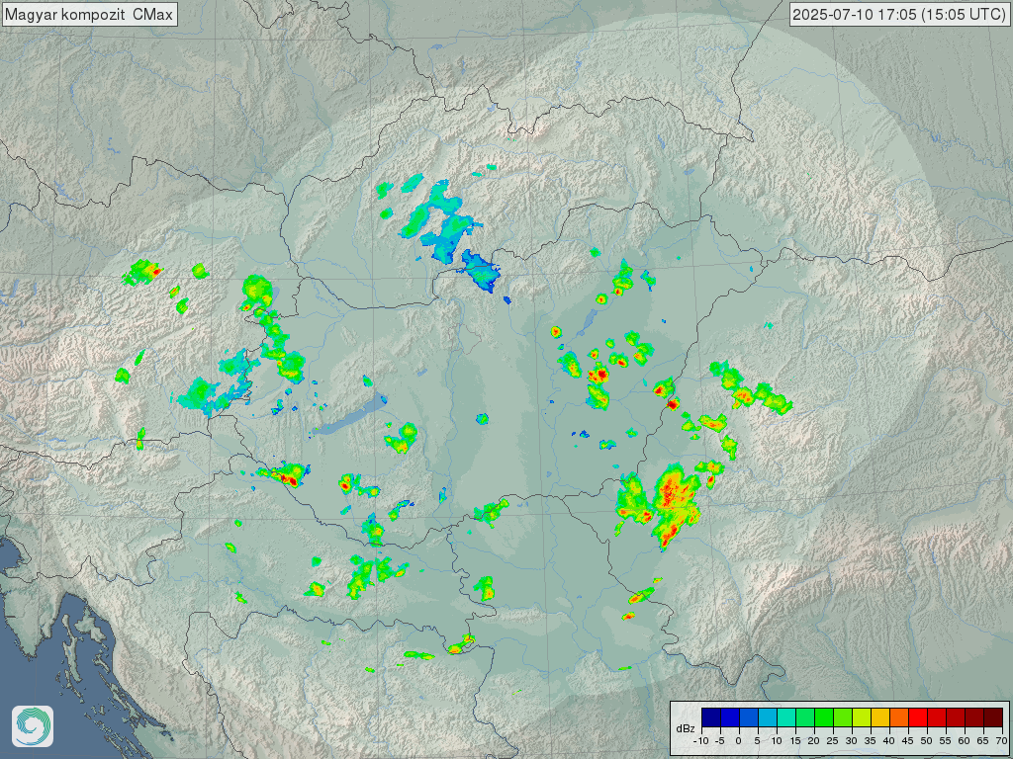Click the swirl weather service logo

coord(33,726)
